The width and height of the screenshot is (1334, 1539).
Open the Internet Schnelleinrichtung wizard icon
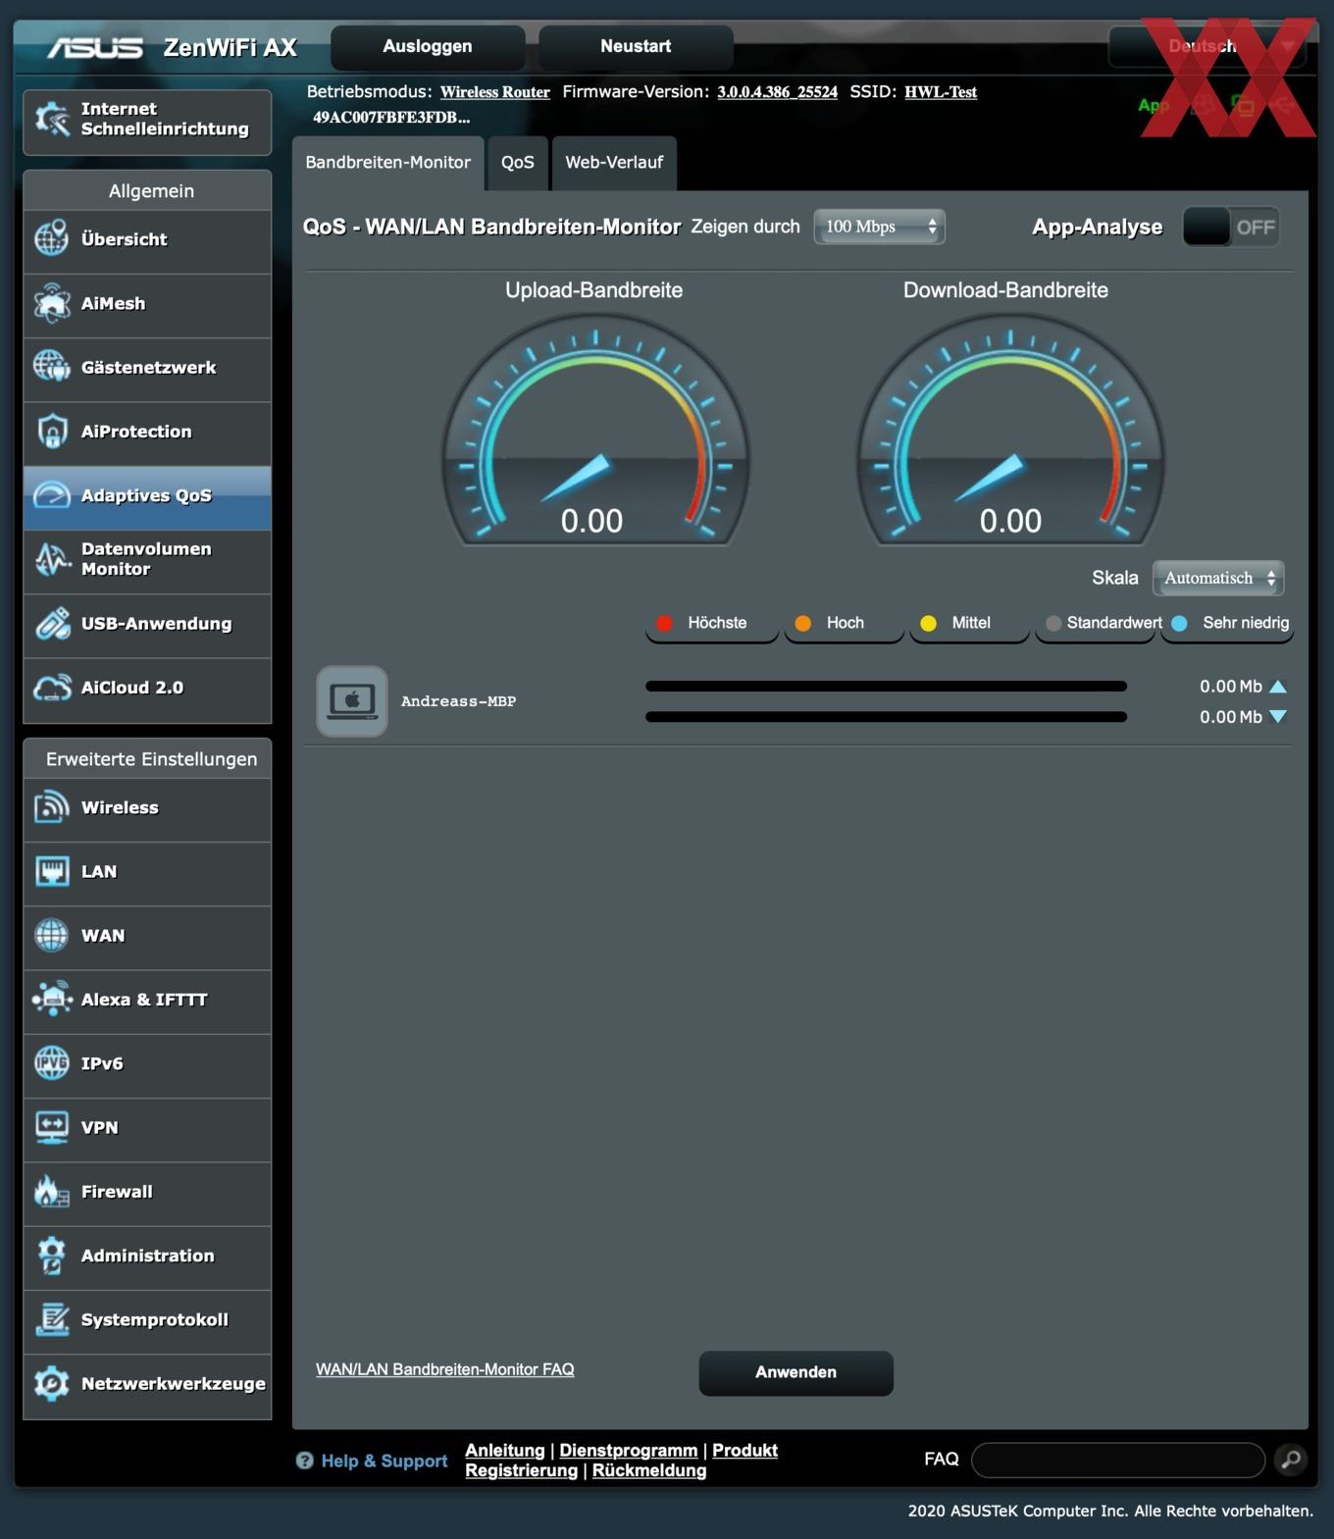(52, 120)
